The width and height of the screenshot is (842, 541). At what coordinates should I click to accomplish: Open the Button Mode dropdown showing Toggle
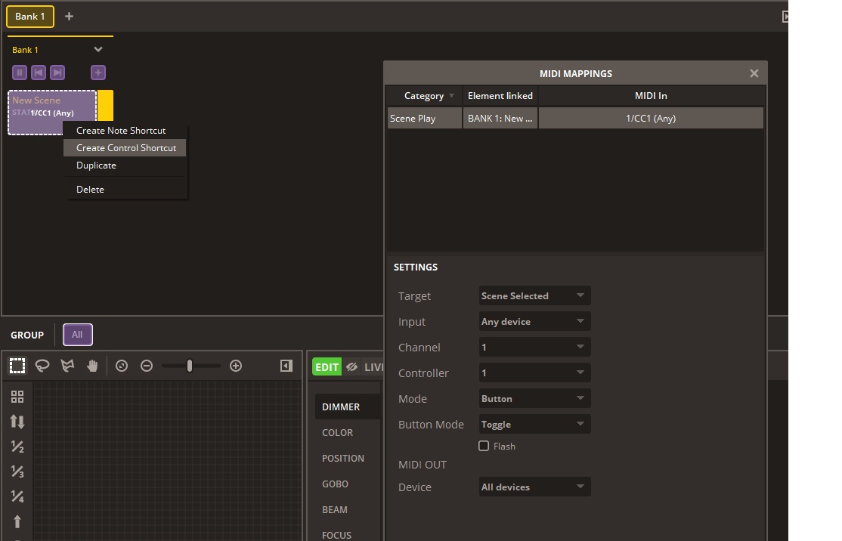click(534, 425)
